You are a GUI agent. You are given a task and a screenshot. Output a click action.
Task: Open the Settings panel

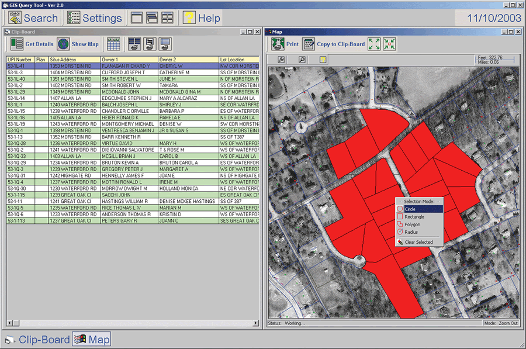(94, 18)
